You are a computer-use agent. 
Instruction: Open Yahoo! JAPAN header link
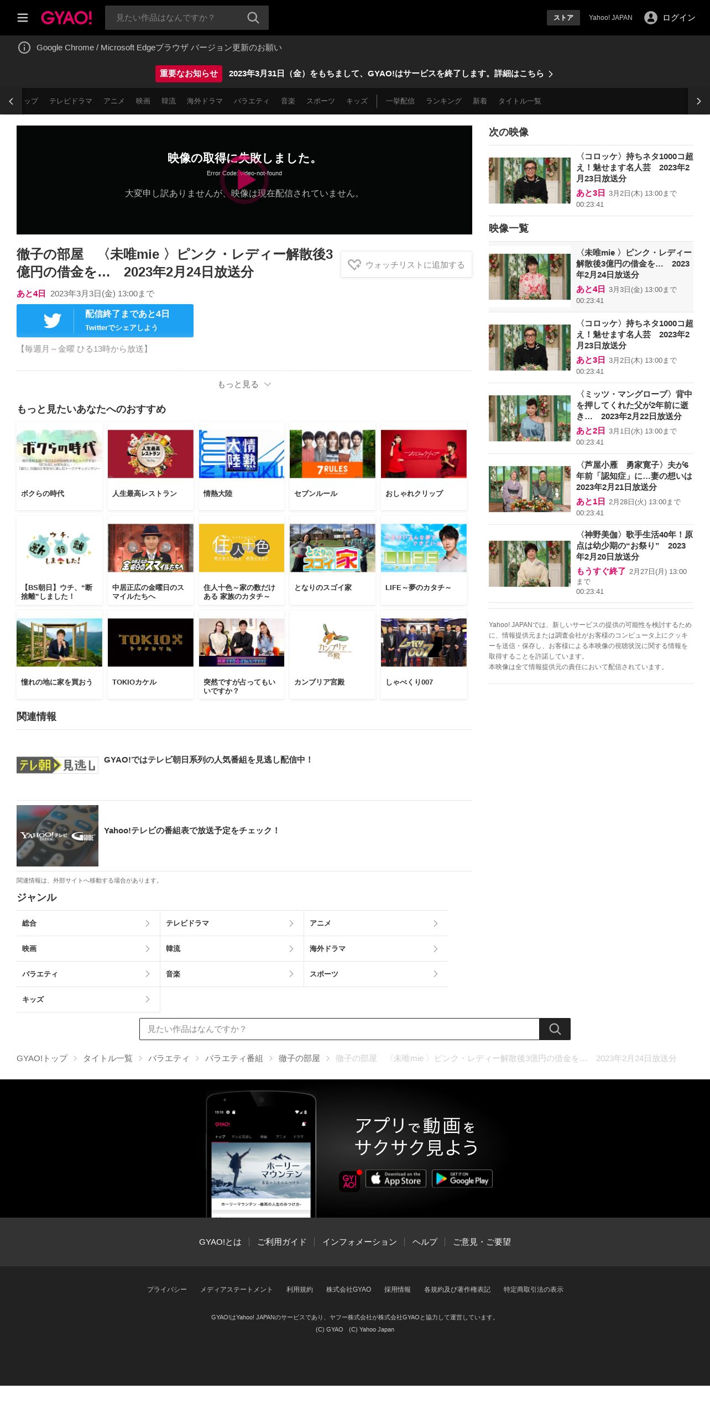pos(610,18)
